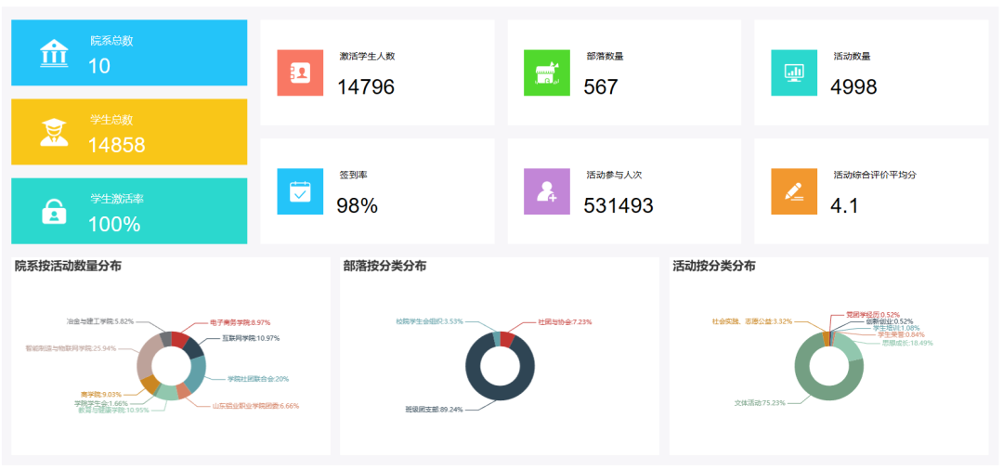Click the 院系总数 label
Screen dimensions: 1003x470
click(112, 41)
